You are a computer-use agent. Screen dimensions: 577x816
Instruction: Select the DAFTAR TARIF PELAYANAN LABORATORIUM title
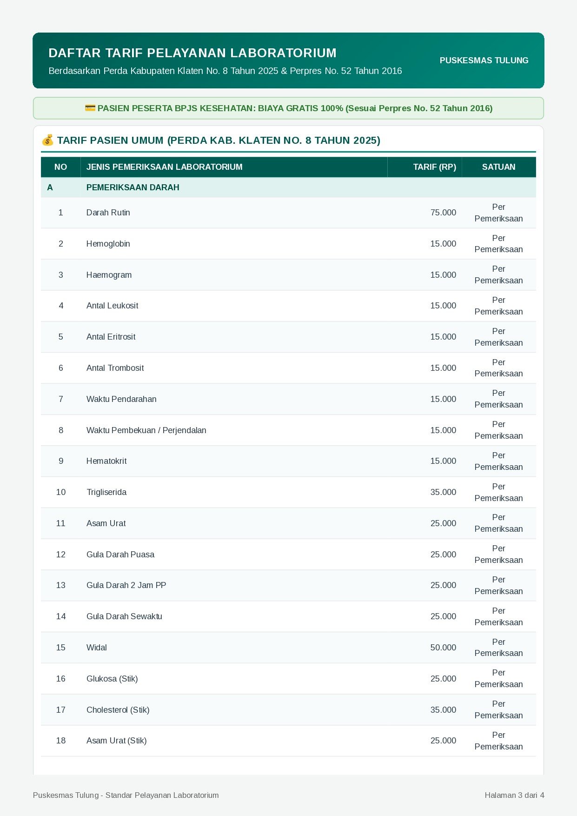(x=192, y=53)
